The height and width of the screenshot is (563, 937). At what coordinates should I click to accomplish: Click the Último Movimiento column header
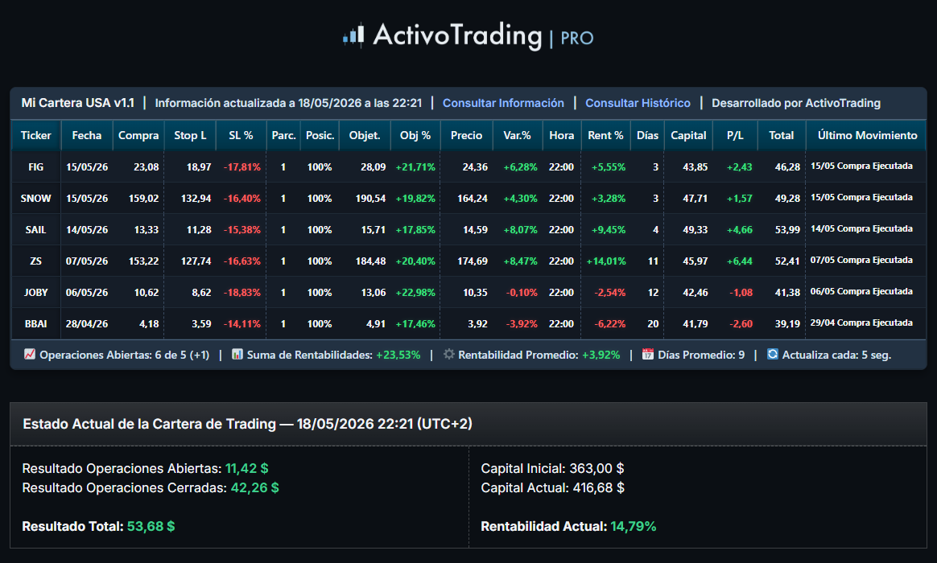point(867,136)
